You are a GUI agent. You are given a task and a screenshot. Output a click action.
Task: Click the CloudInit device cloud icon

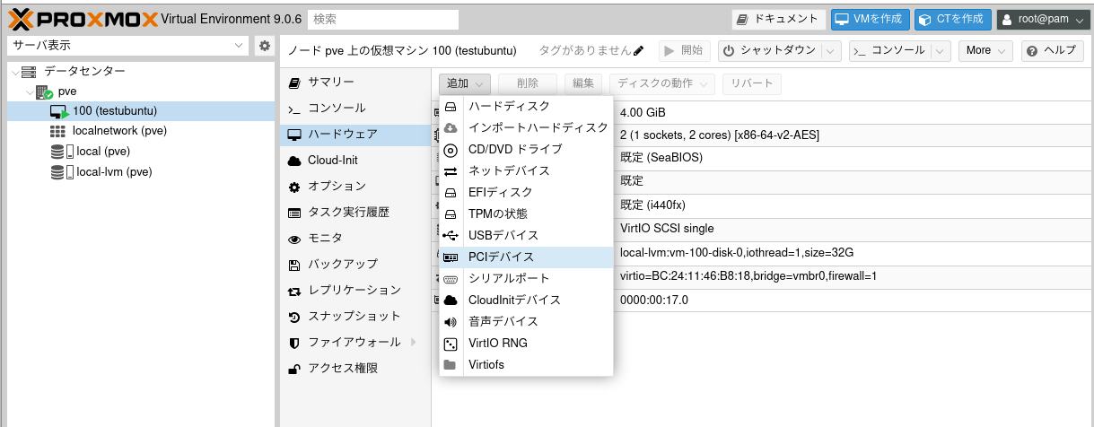click(x=451, y=300)
